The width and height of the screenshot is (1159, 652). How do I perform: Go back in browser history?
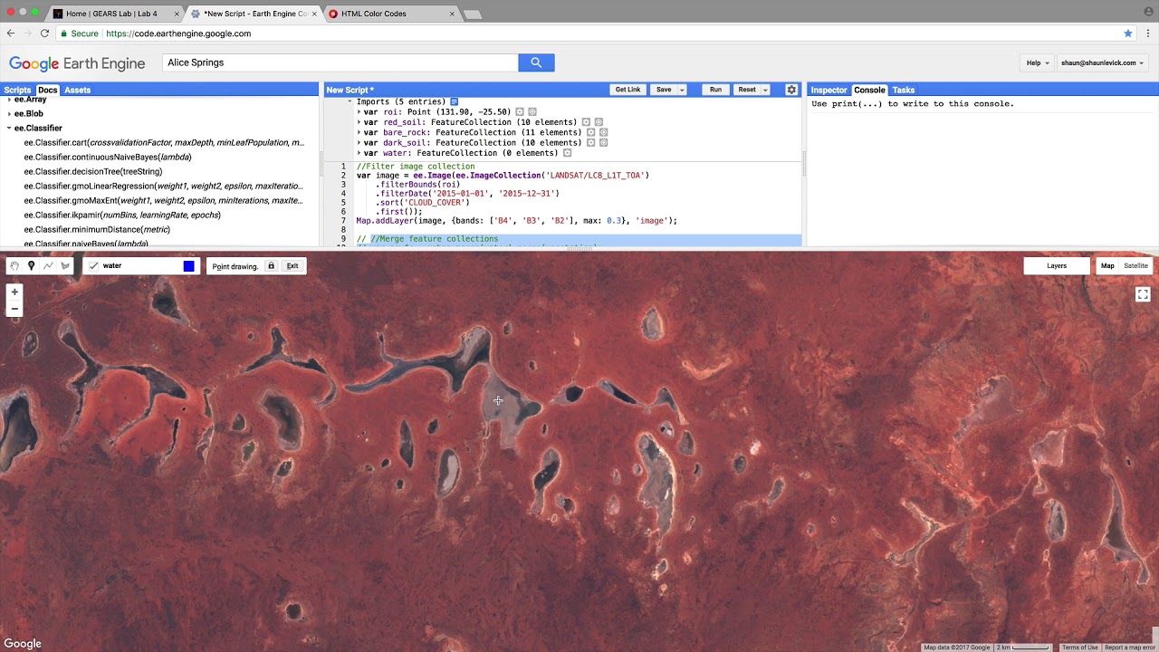pos(11,34)
